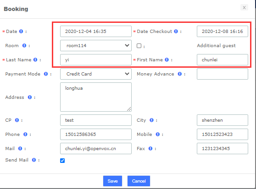Open the Room dropdown showing room114
Viewport: 256px width, 189px height.
96,46
